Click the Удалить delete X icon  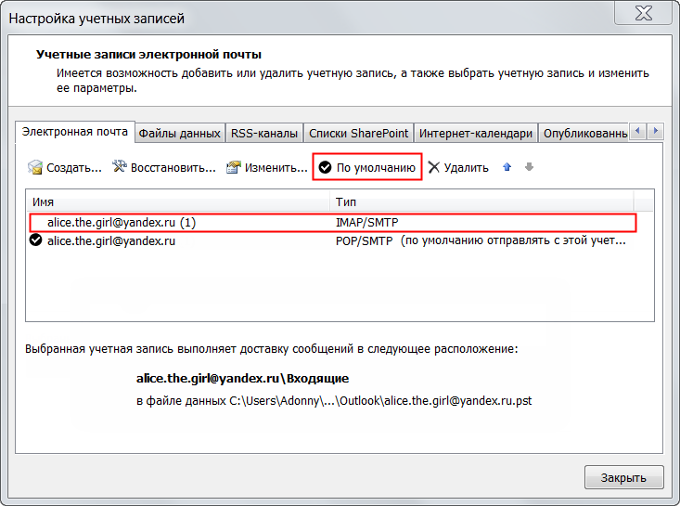coord(433,168)
